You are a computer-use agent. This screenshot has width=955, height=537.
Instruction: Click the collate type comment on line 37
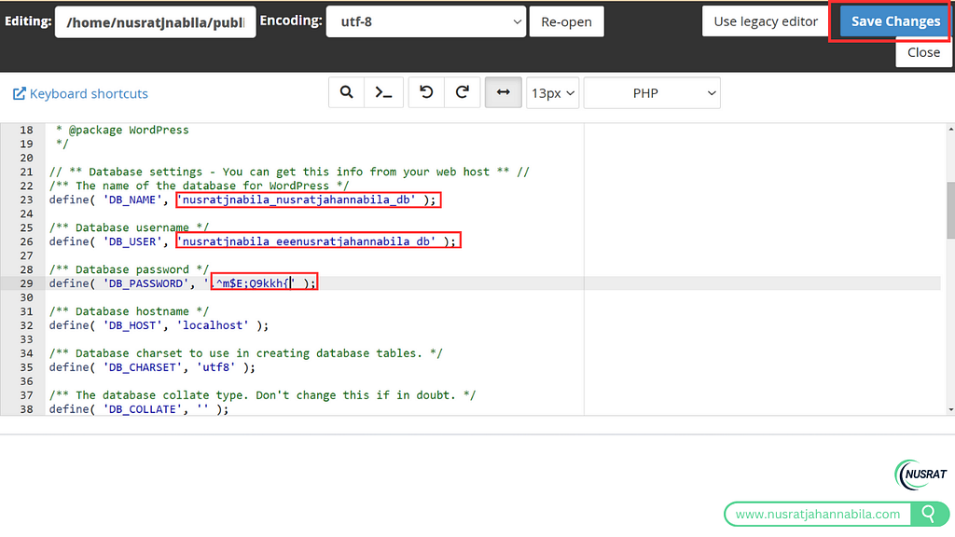tap(262, 395)
